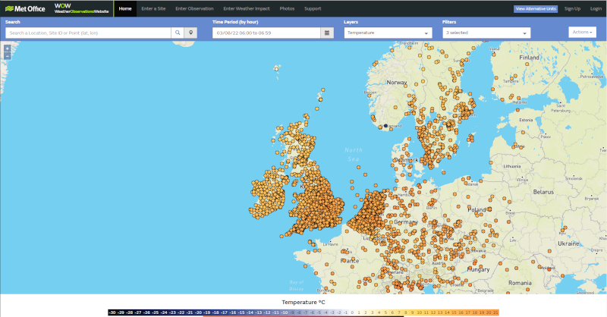Click the Login link

(x=596, y=8)
